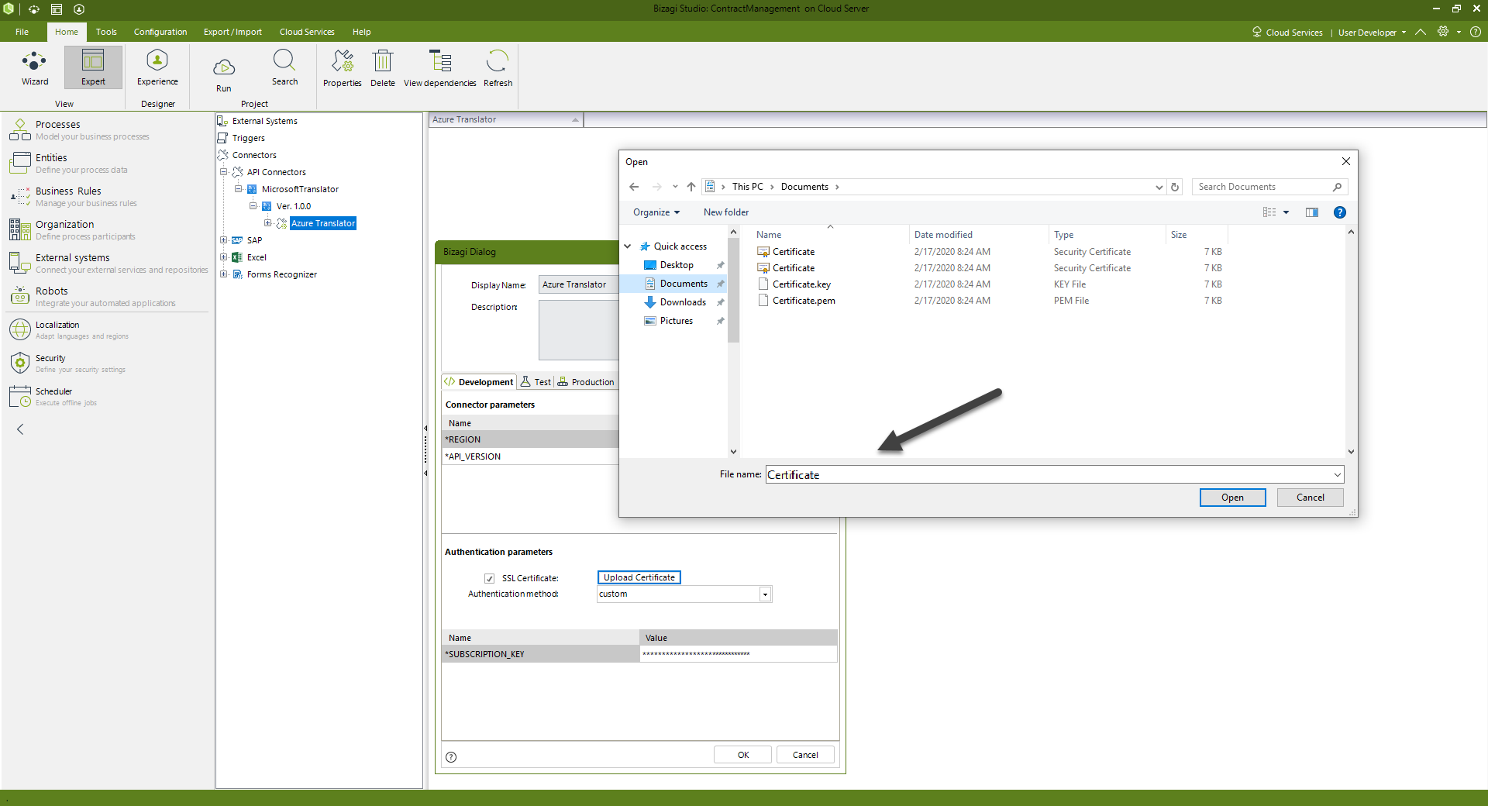The image size is (1488, 806).
Task: Run the project
Action: [x=223, y=74]
